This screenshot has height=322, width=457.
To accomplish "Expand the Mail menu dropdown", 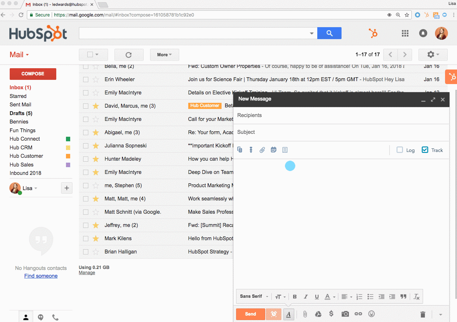I will point(19,54).
